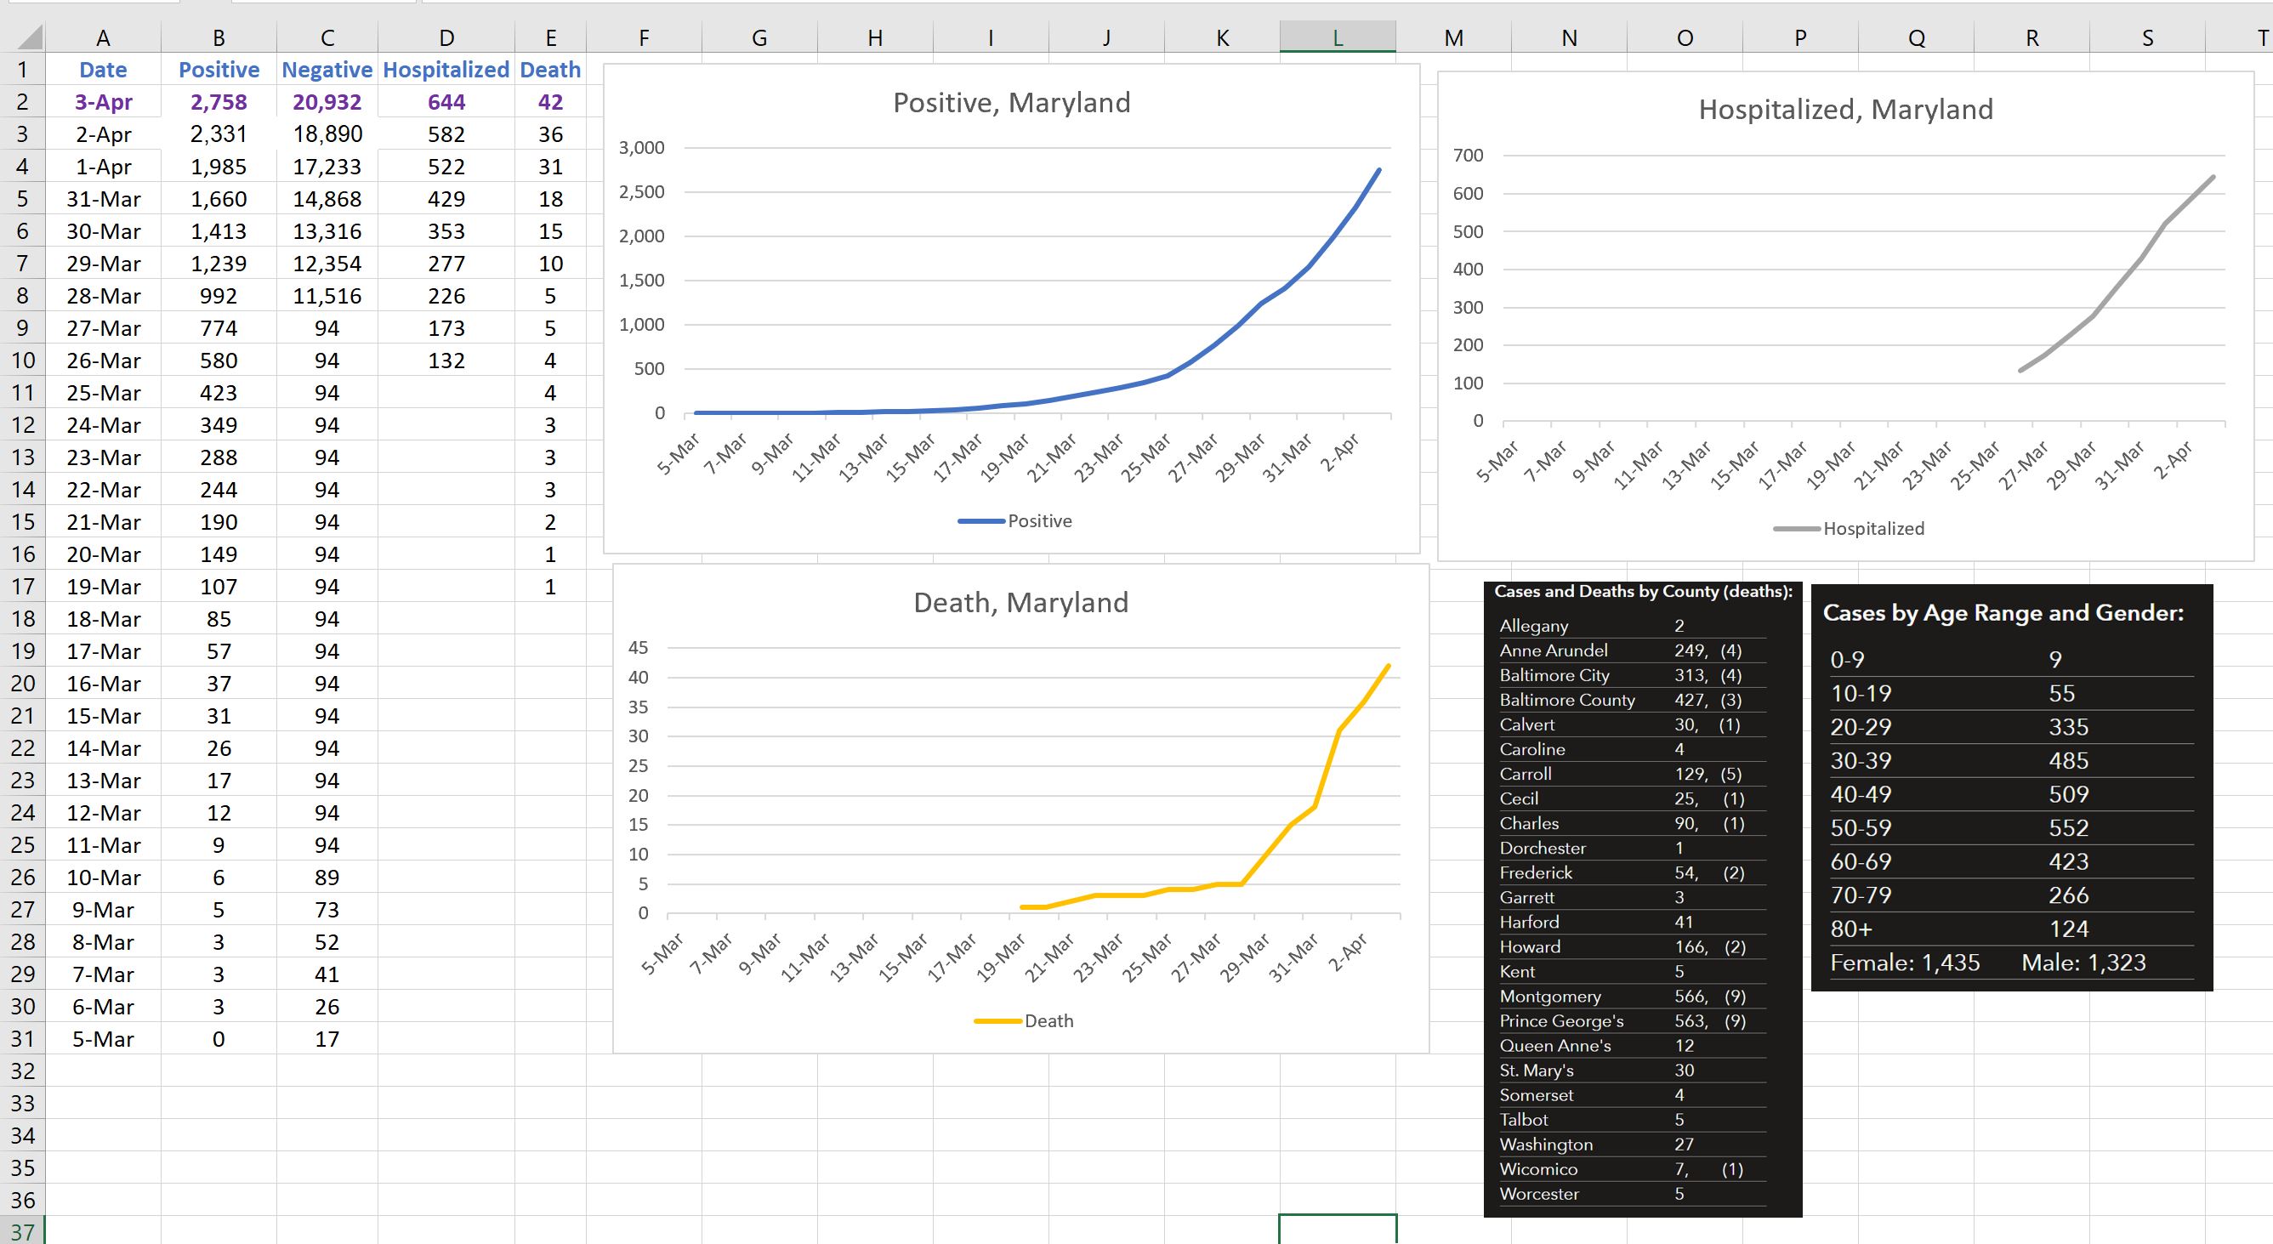Click the Hospitalized header cell in D1
The width and height of the screenshot is (2273, 1244).
click(446, 70)
